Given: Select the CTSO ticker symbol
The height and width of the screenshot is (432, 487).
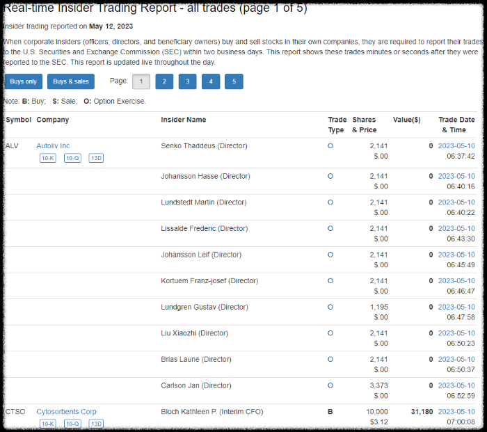Looking at the screenshot, I should pos(15,412).
